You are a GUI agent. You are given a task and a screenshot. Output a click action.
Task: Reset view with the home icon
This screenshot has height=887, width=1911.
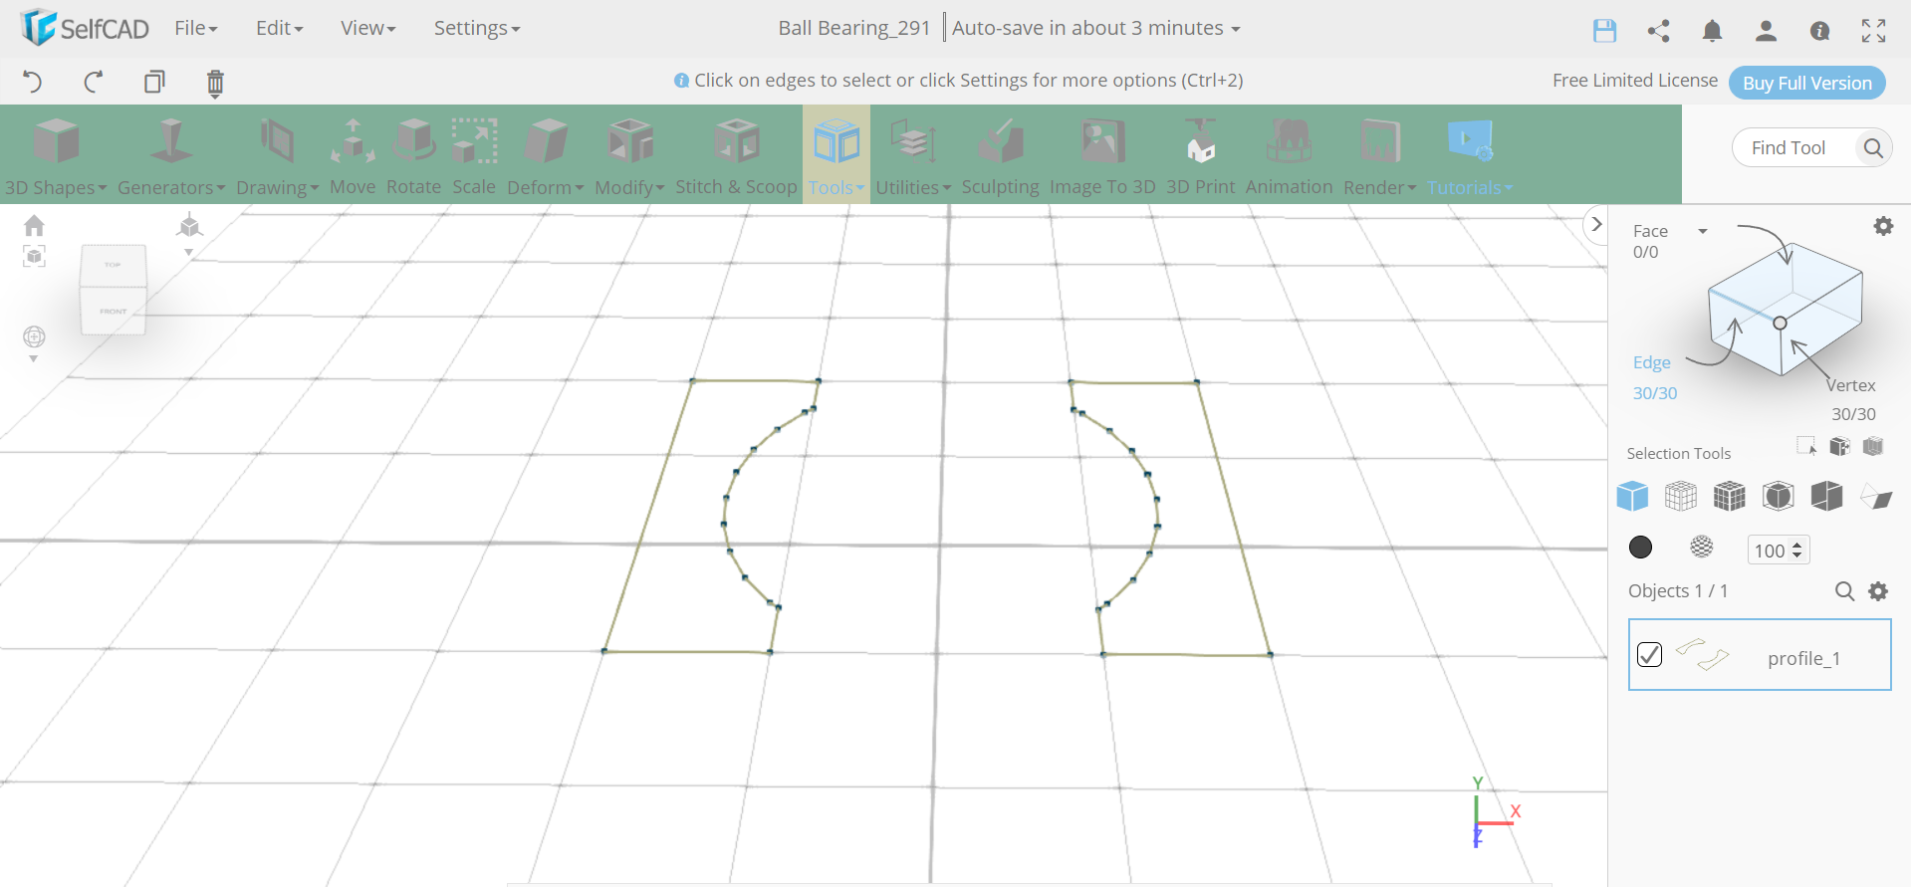pos(35,226)
